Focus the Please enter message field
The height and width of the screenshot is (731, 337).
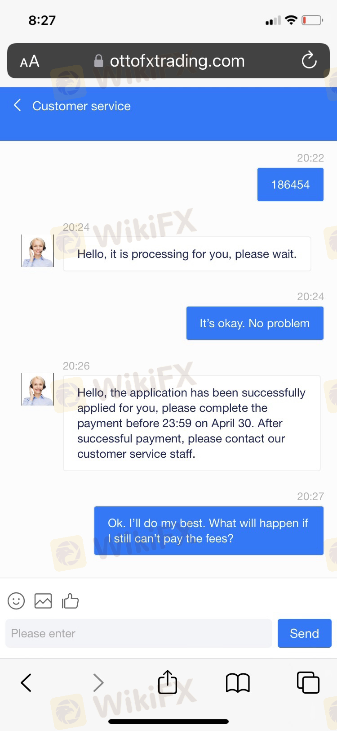pos(139,633)
